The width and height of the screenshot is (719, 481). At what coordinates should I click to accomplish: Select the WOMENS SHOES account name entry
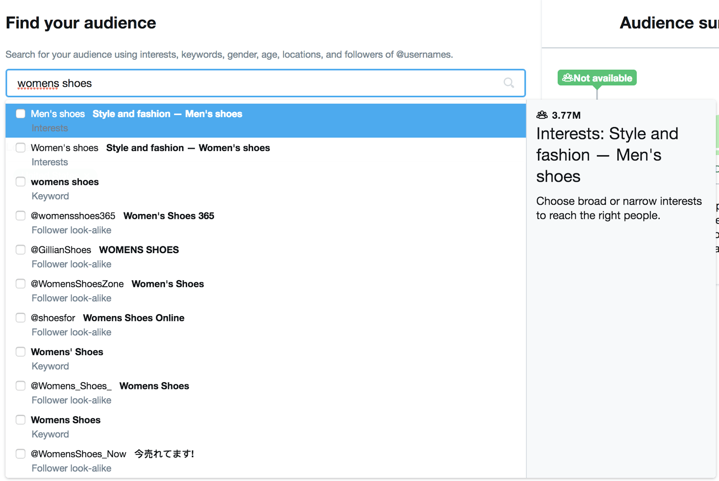(139, 250)
